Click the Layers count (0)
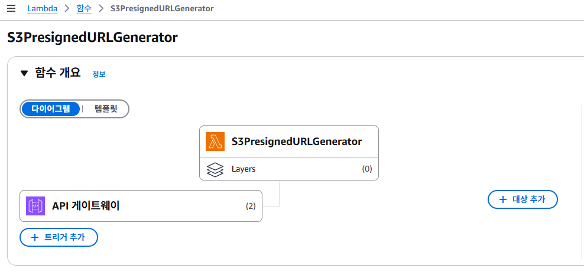This screenshot has width=584, height=274. click(367, 169)
